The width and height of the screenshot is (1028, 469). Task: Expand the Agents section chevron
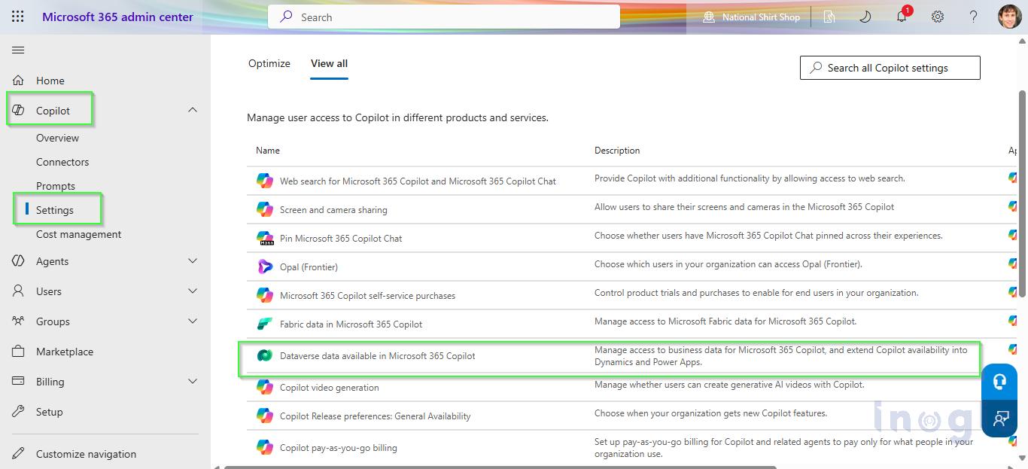pyautogui.click(x=193, y=260)
